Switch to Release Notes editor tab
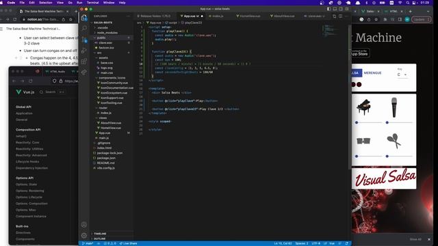438x246 pixels. (x=155, y=16)
